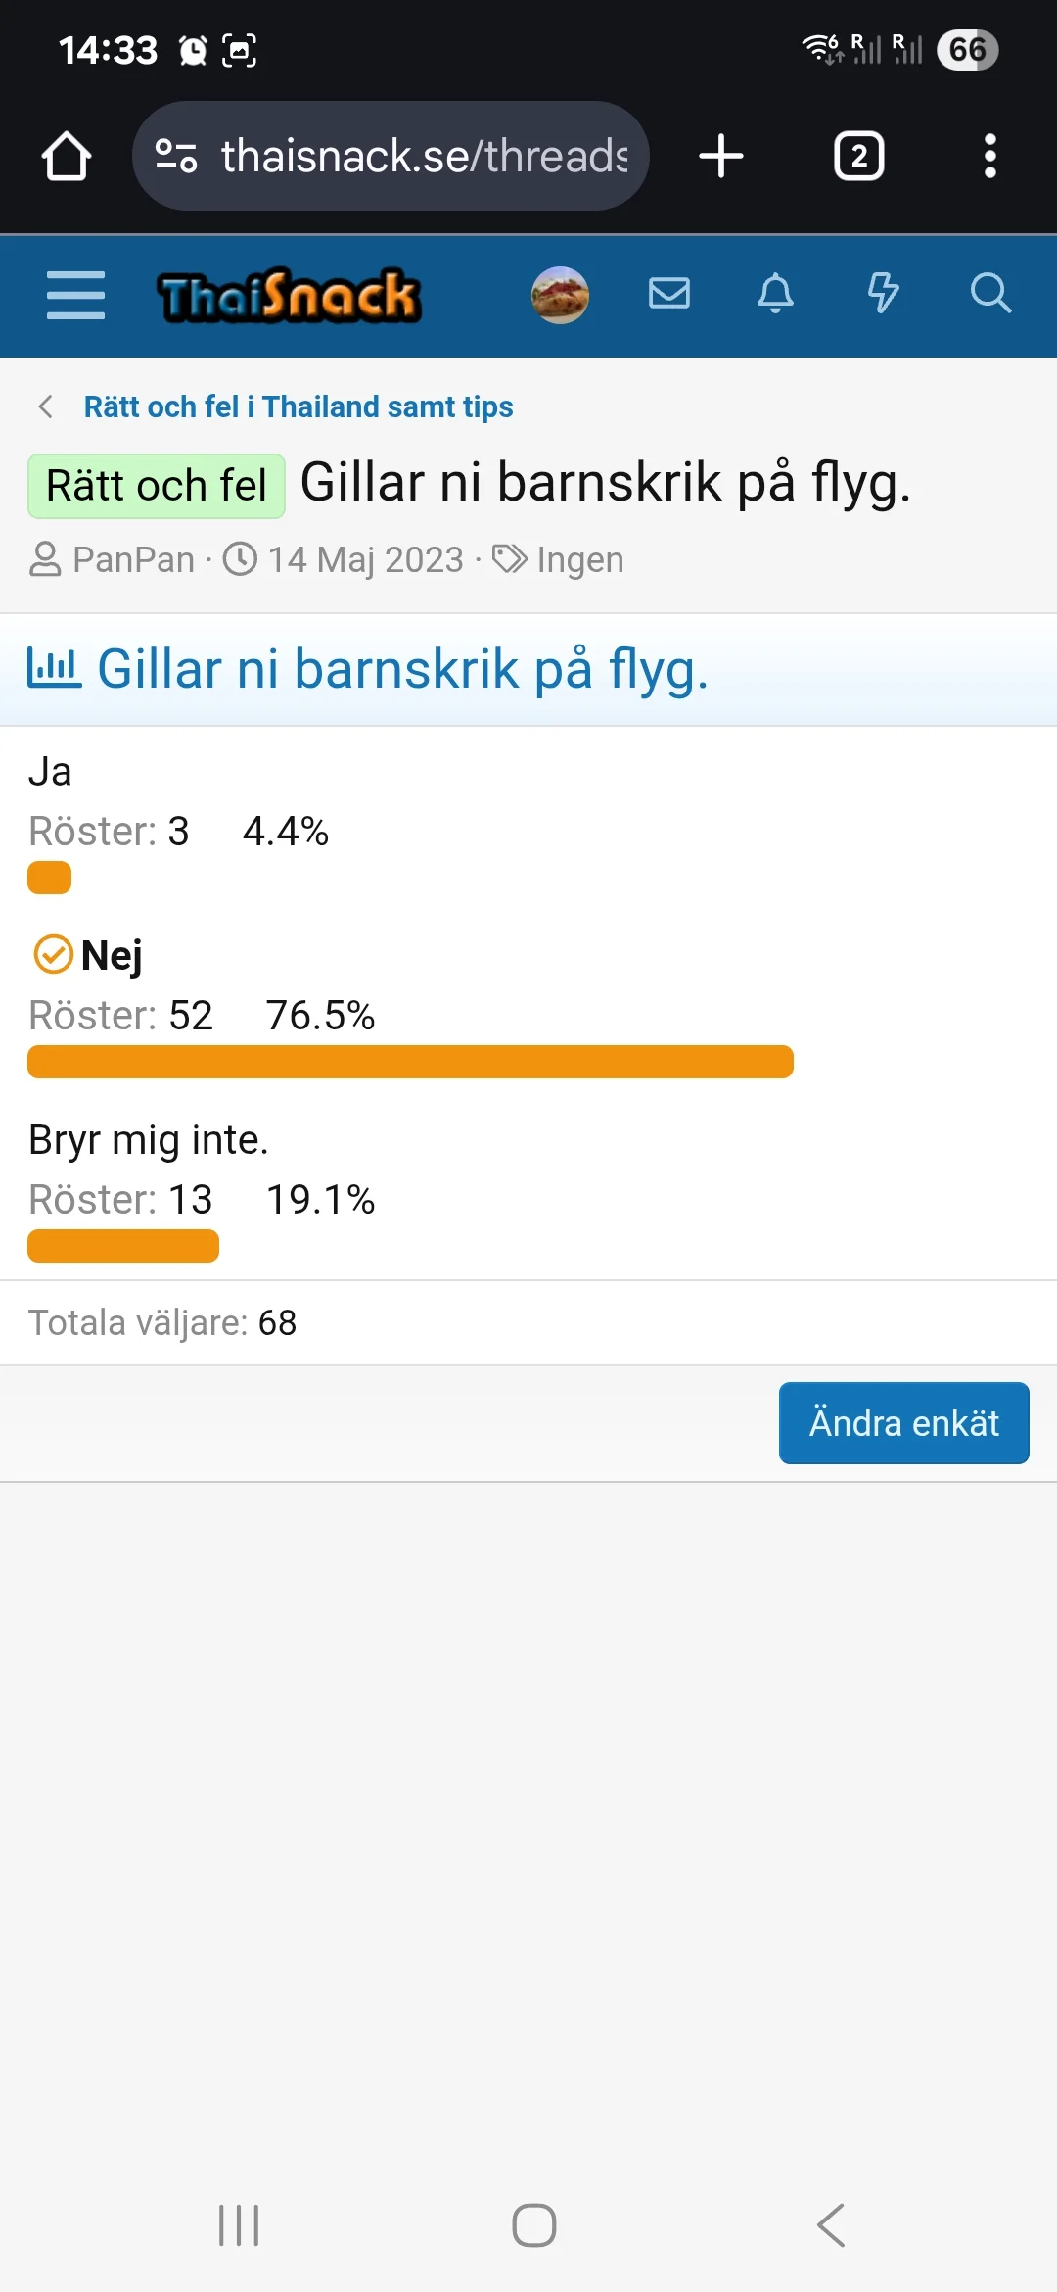Open the user profile avatar
1057x2292 pixels.
point(560,295)
